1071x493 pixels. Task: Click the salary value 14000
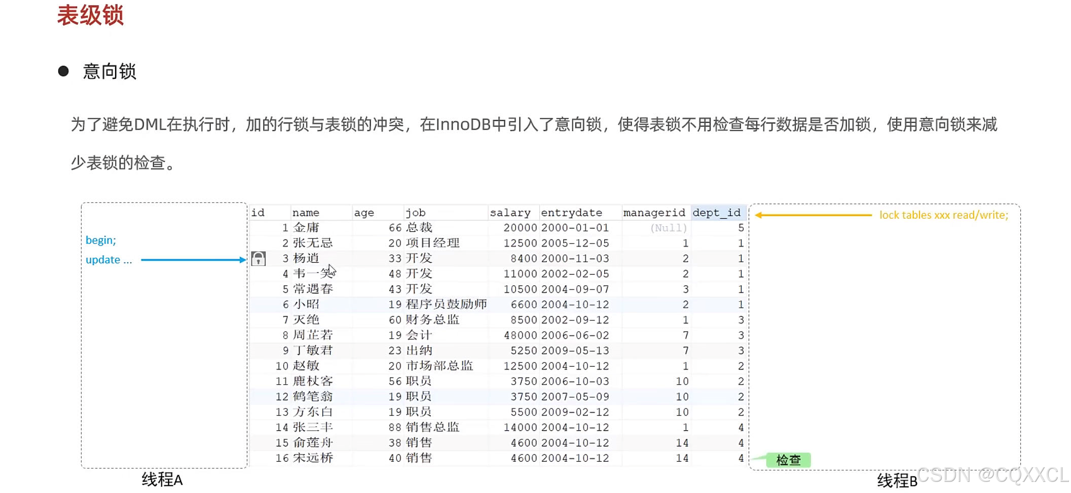[520, 427]
